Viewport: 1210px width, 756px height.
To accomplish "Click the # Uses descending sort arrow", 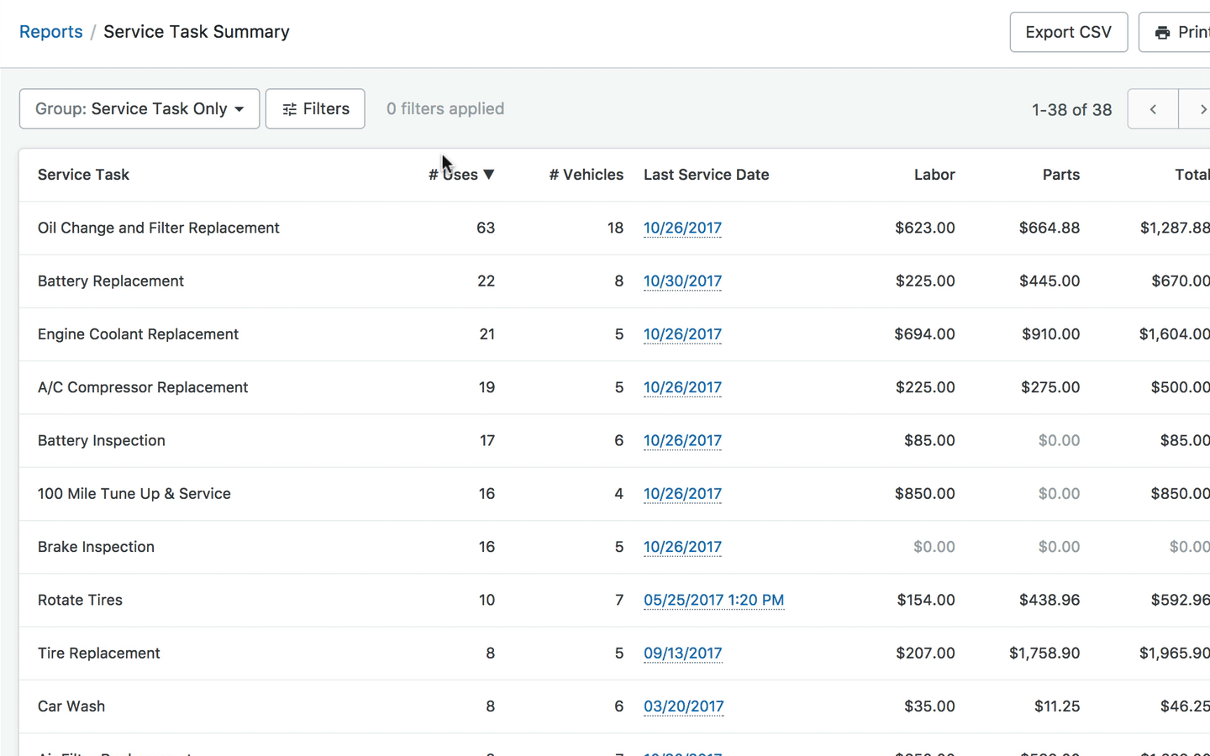I will click(489, 175).
